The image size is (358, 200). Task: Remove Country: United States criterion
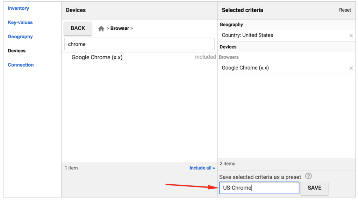click(351, 36)
